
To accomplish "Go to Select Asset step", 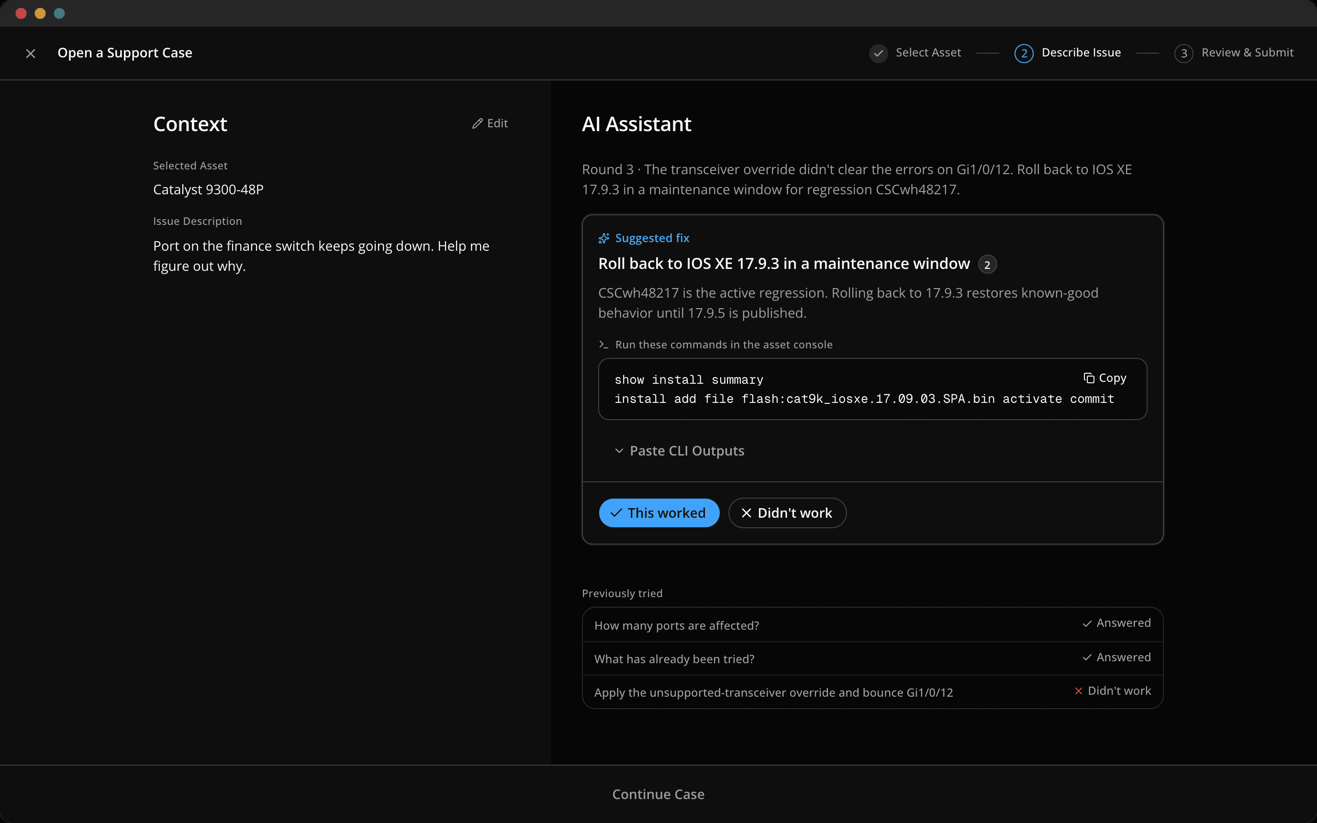I will [928, 53].
